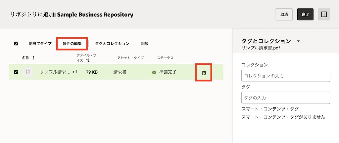339x143 pixels.
Task: Select タグとコレクション toolbar item
Action: click(112, 44)
